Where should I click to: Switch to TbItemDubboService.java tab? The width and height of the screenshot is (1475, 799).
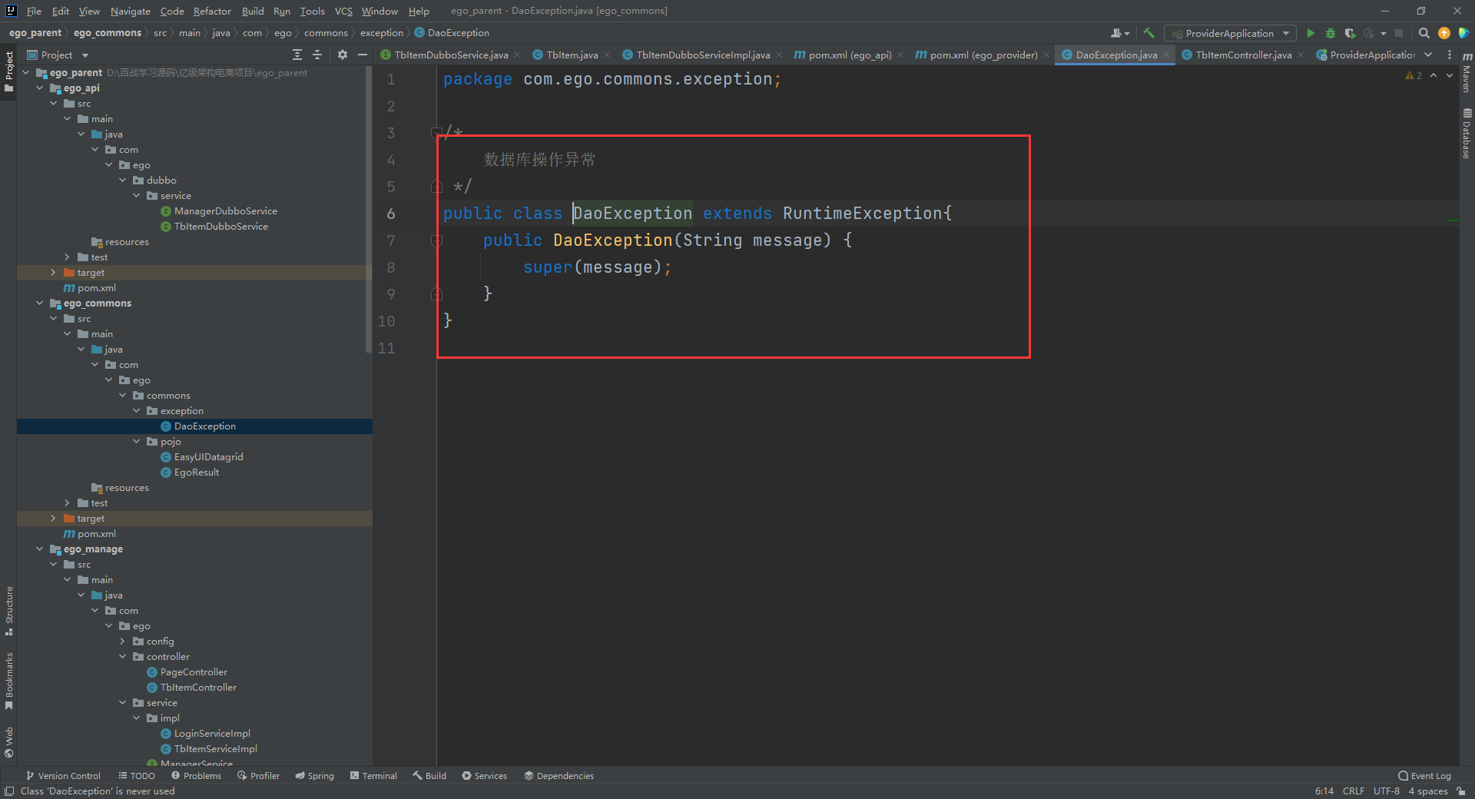click(451, 55)
